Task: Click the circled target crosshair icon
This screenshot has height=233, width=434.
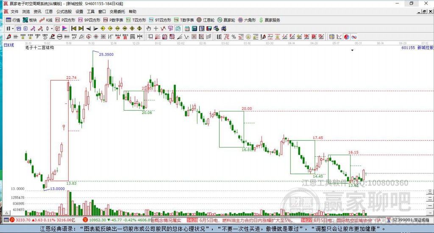Action: coord(89,37)
